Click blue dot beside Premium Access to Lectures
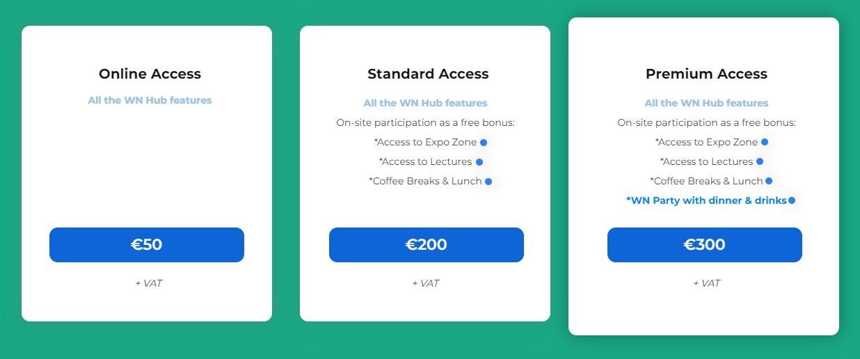The height and width of the screenshot is (359, 860). [760, 161]
